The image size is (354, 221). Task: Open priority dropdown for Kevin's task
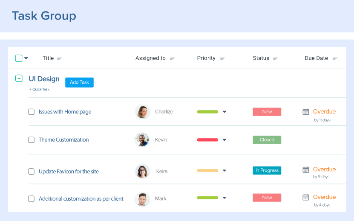[x=224, y=140]
